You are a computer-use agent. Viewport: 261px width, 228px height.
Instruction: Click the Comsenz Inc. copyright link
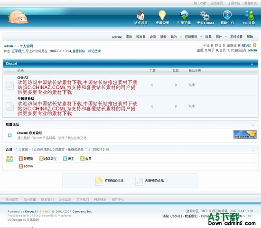82,211
